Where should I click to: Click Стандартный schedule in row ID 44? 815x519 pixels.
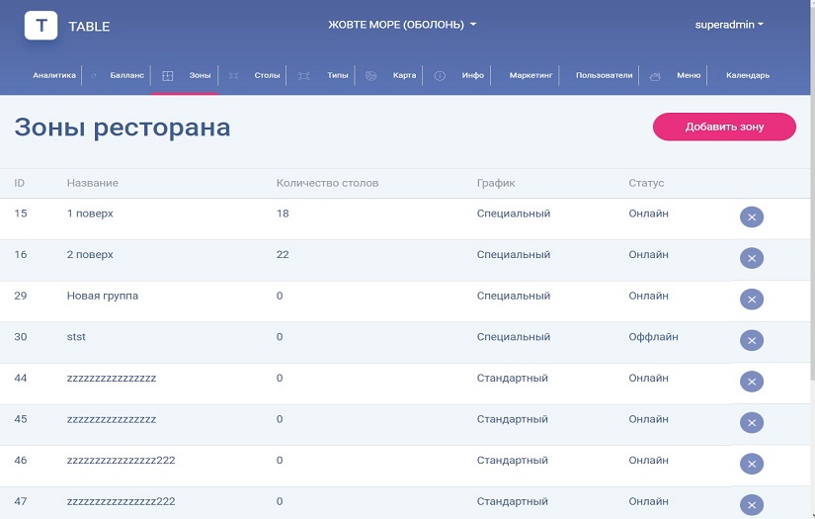point(513,378)
